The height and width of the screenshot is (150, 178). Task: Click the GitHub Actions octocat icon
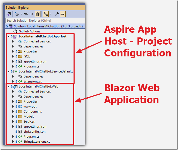[x=15, y=31]
